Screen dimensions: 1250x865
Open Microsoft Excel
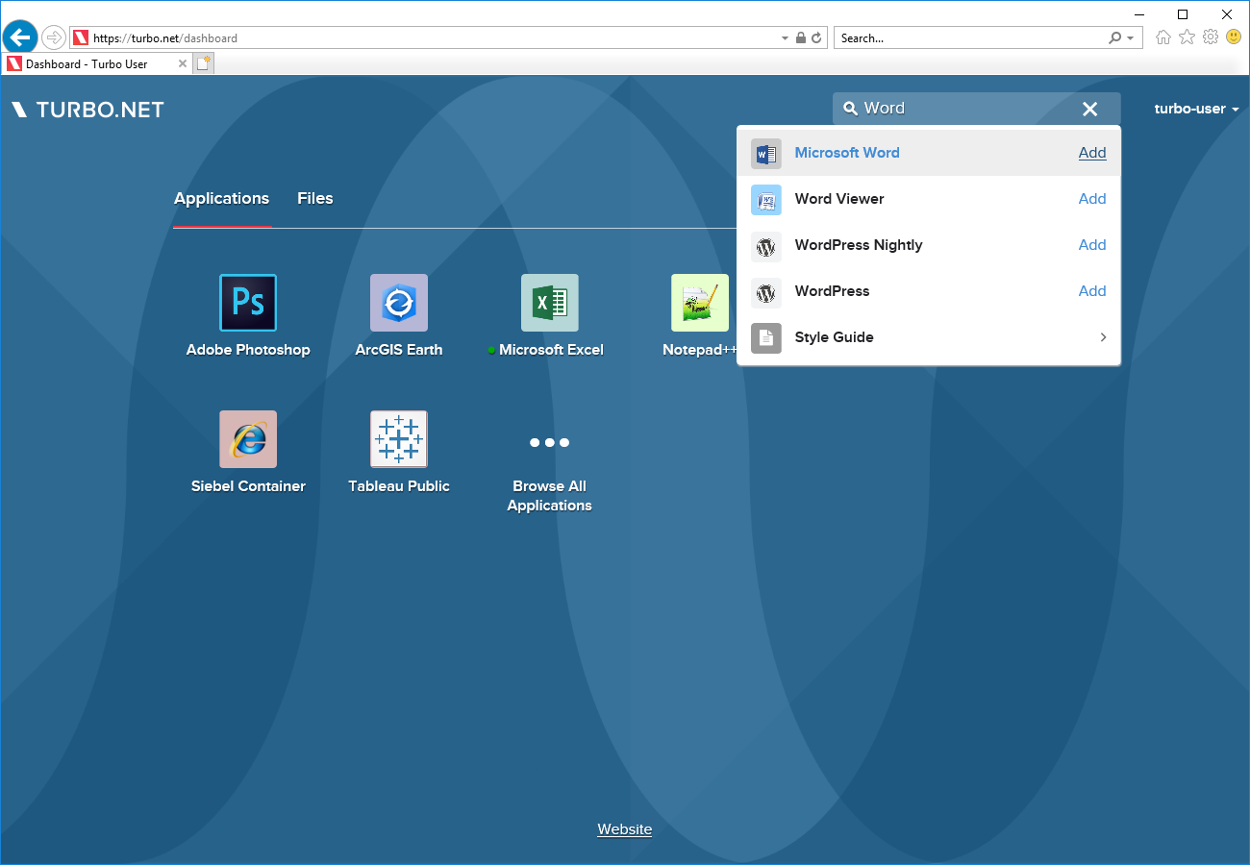coord(548,302)
